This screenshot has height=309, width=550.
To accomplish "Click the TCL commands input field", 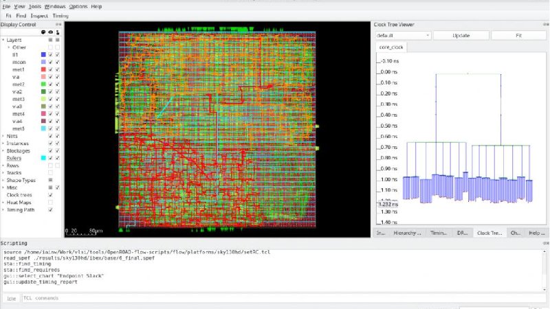I will point(284,298).
